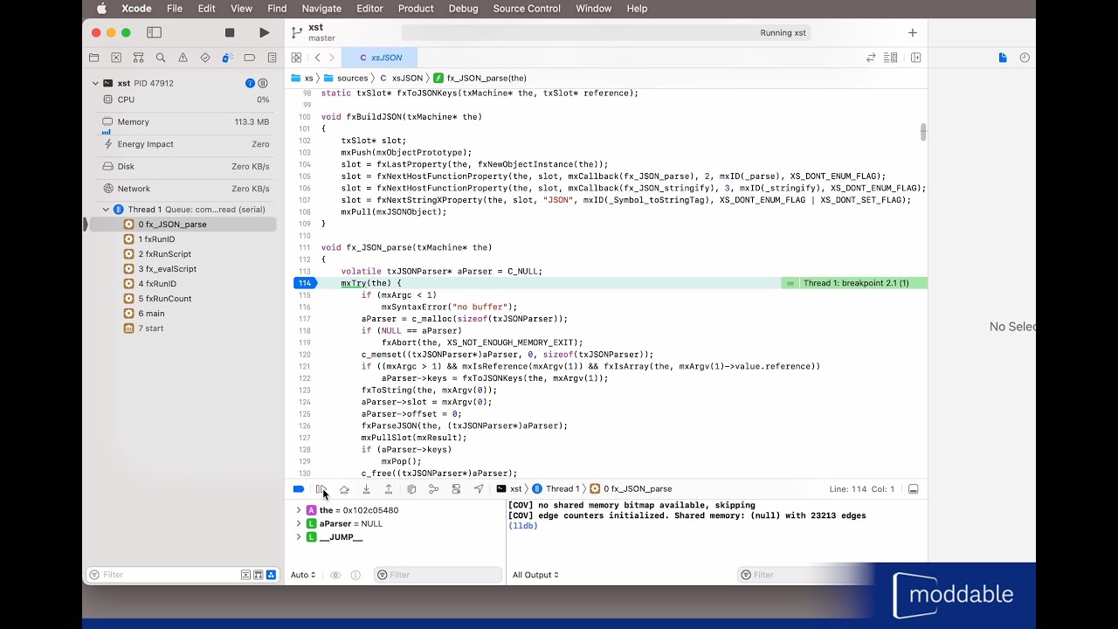Viewport: 1118px width, 629px height.
Task: Open Environment Overrides button
Action: tap(456, 489)
